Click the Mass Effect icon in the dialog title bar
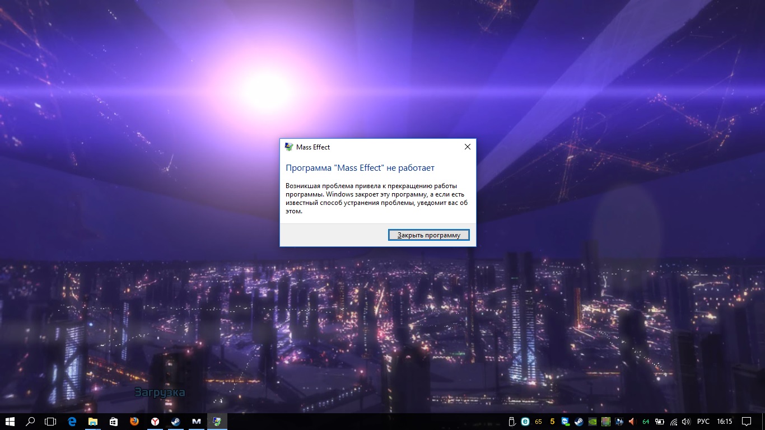 pos(289,147)
